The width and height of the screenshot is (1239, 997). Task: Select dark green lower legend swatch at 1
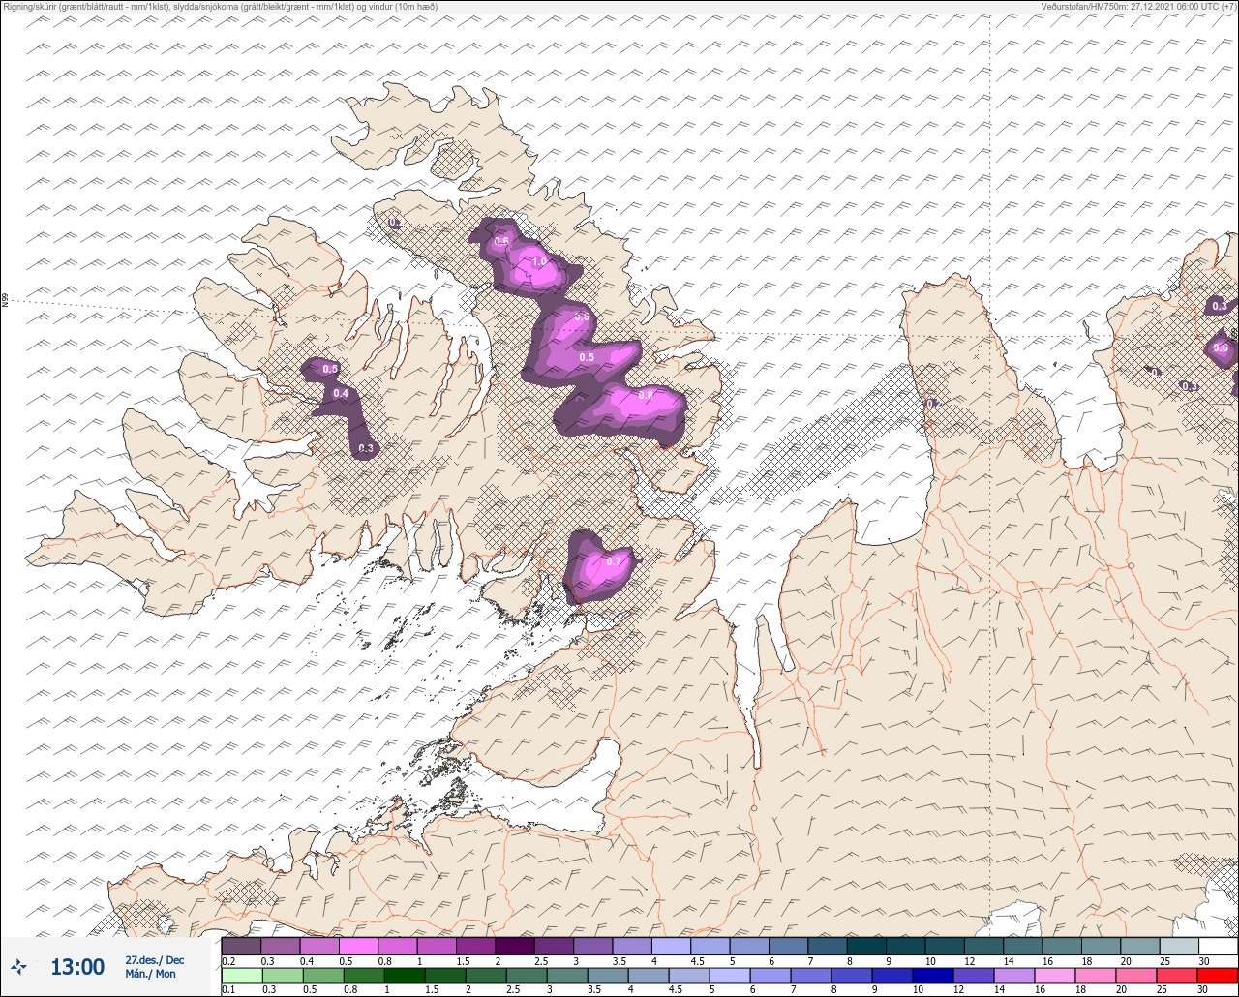(404, 976)
